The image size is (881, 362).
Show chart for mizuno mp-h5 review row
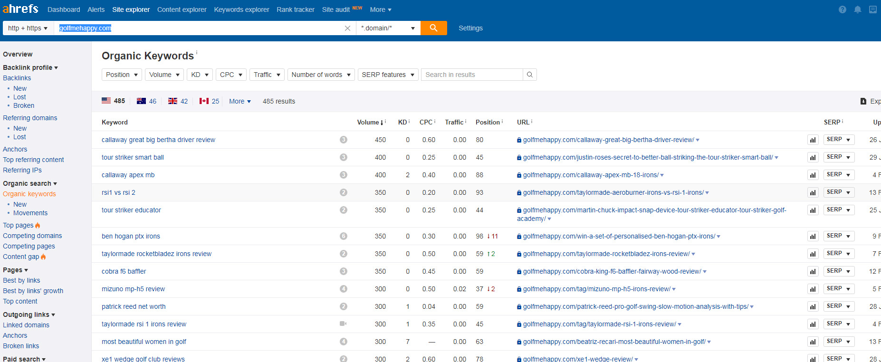coord(813,289)
